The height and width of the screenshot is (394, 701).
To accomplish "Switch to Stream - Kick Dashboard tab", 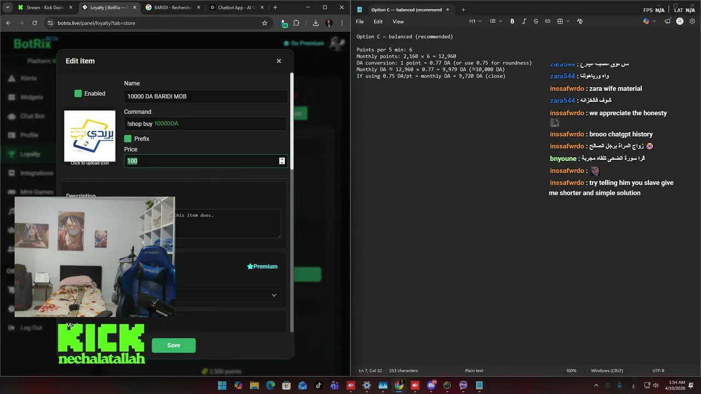I will coord(46,8).
